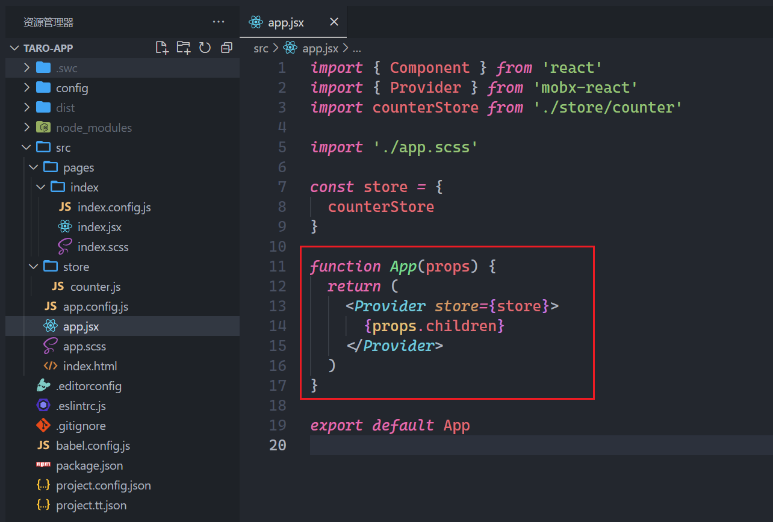Open app.scss file

click(84, 346)
